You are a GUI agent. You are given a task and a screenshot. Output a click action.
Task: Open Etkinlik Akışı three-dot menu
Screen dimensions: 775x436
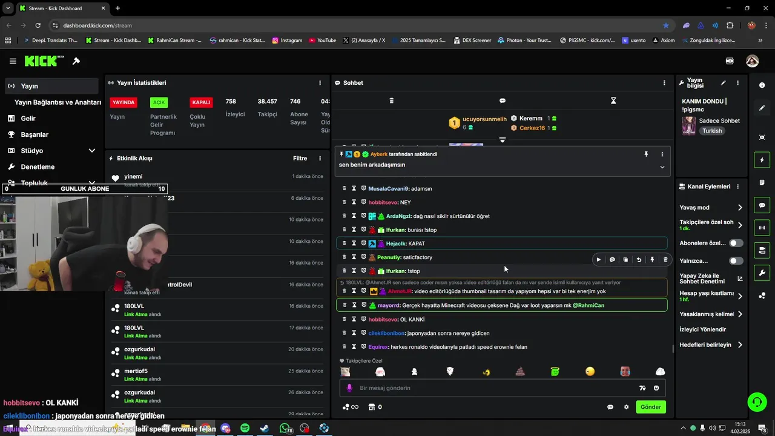pos(320,159)
